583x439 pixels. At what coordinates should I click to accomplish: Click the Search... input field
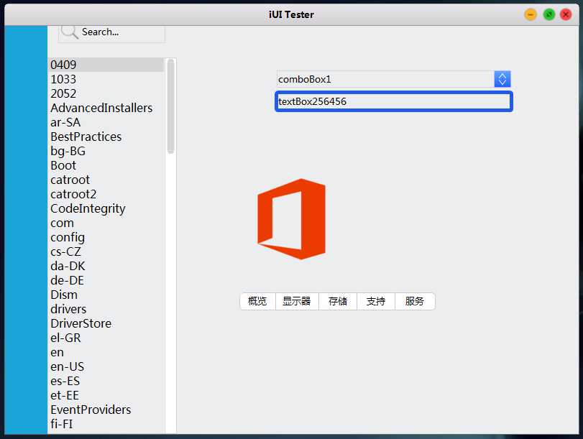point(111,33)
